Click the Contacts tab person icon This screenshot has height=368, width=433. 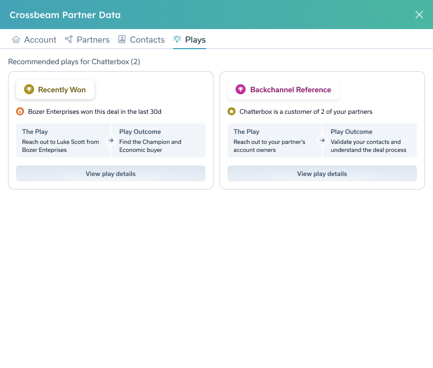coord(122,40)
